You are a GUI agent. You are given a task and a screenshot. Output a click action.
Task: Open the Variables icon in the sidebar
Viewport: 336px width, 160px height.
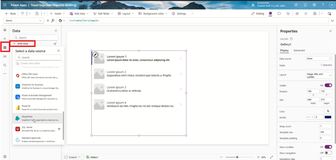tap(5, 56)
